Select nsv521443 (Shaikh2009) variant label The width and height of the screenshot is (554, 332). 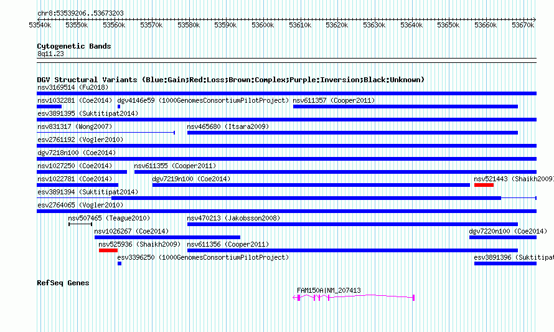tap(514, 179)
